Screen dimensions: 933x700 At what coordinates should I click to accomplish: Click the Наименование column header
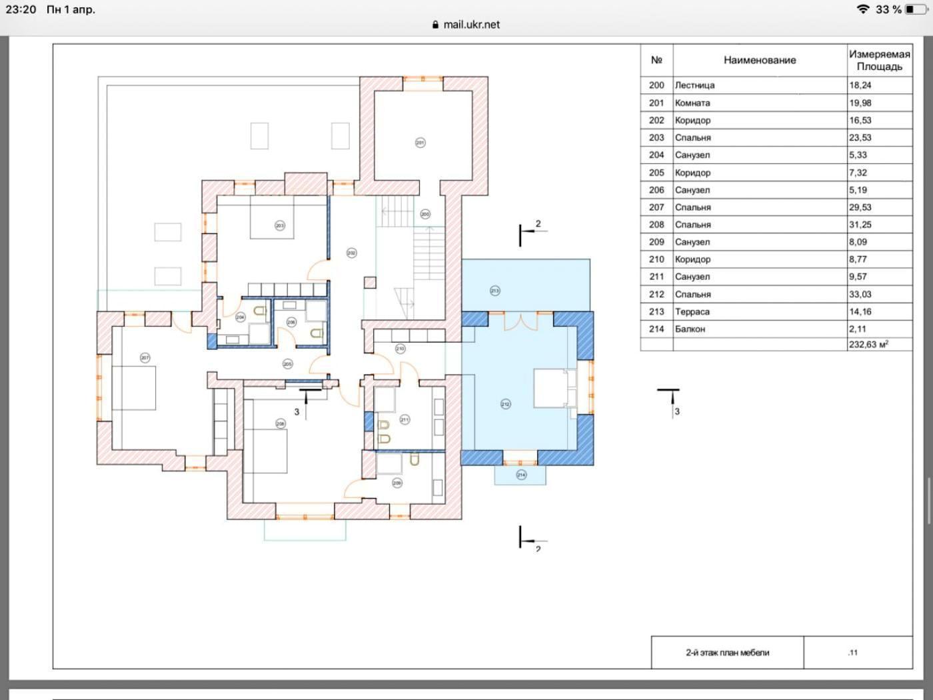760,60
